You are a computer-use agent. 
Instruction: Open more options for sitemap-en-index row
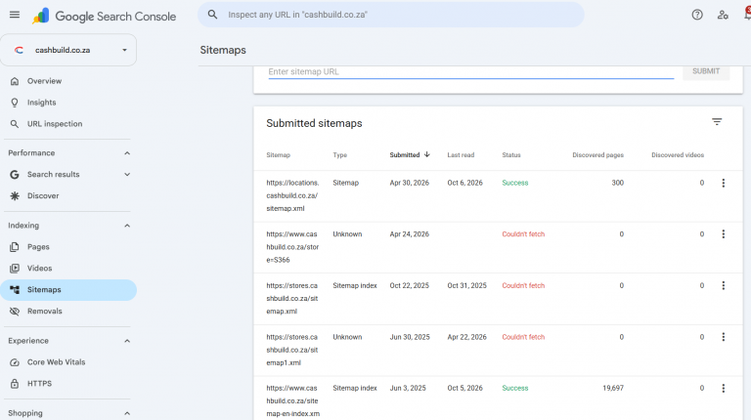pos(724,388)
